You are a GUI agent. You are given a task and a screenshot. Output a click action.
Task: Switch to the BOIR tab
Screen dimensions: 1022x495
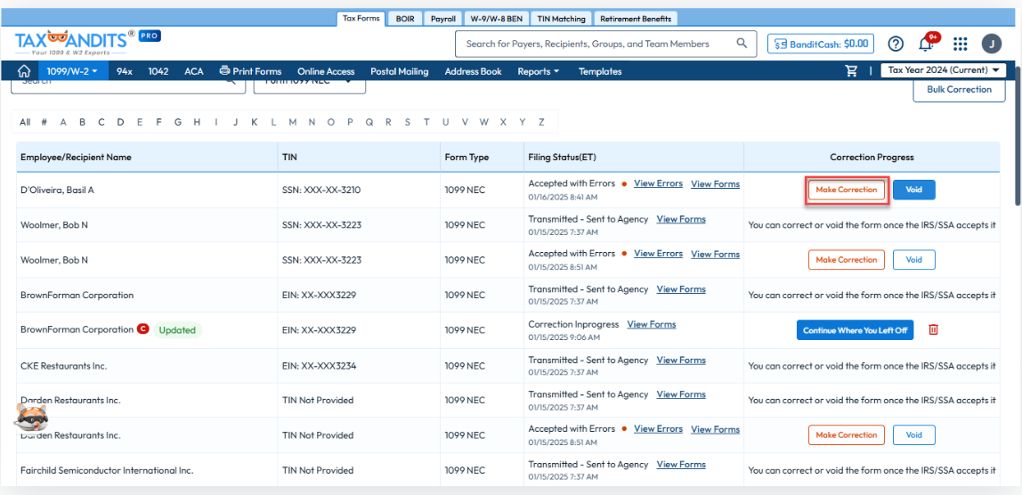405,19
